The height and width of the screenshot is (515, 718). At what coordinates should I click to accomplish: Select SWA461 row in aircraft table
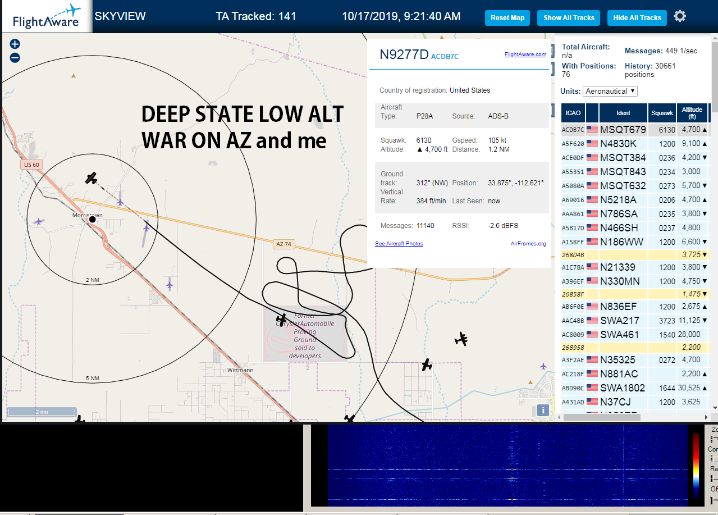[635, 335]
